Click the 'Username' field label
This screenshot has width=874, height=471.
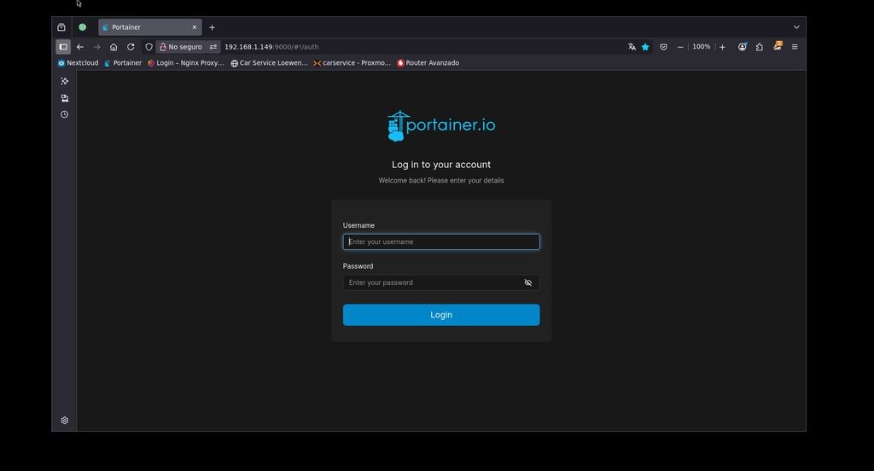click(358, 226)
